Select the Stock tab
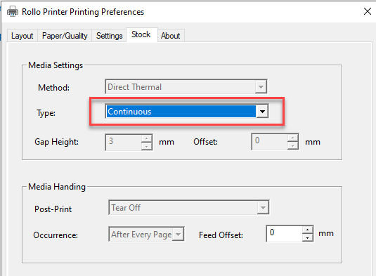The image size is (376, 276). point(141,34)
